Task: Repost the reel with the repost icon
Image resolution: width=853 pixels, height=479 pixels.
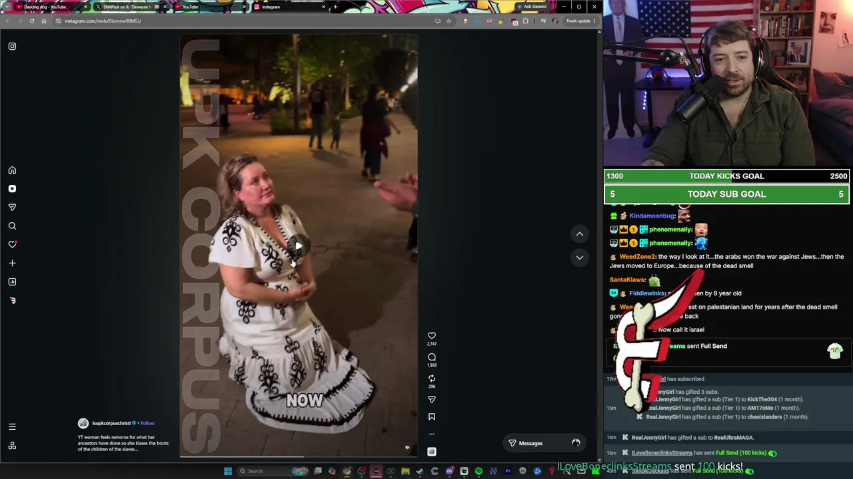Action: [x=432, y=379]
